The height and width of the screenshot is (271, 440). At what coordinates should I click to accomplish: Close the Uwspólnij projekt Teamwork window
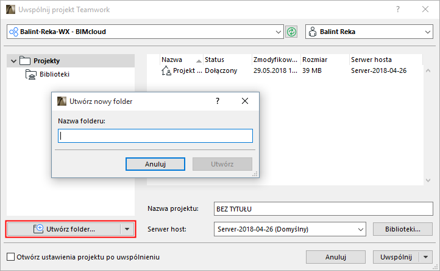(x=425, y=9)
